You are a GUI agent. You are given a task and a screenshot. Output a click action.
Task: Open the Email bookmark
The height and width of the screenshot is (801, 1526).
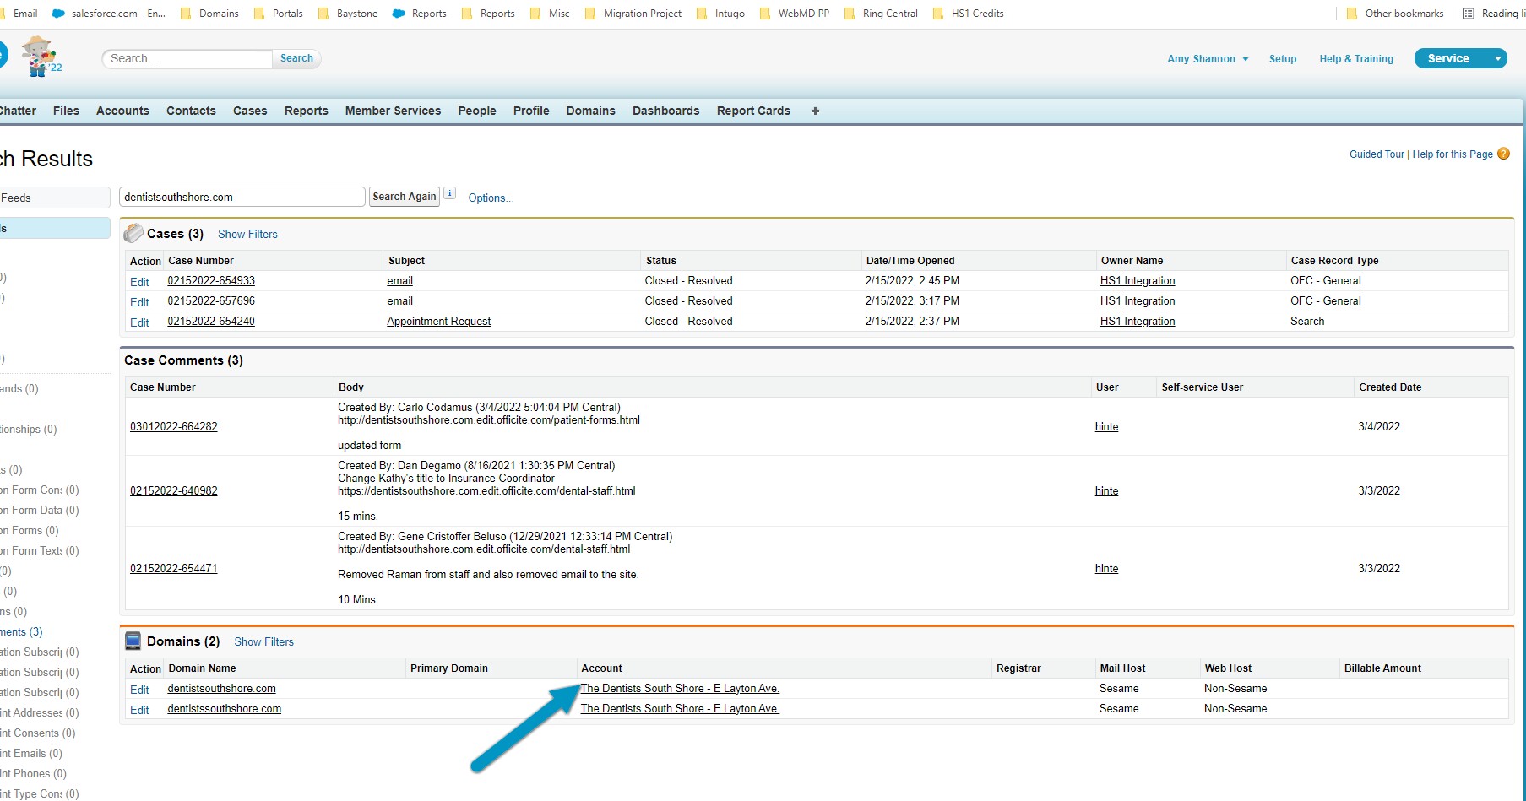coord(19,14)
